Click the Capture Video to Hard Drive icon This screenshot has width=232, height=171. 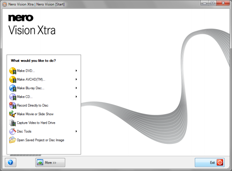[12, 123]
